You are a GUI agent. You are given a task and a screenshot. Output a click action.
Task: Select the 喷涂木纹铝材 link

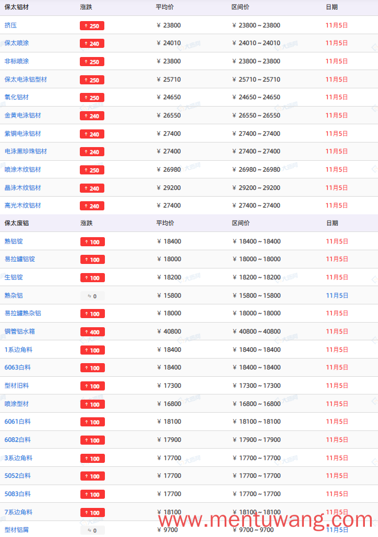(x=23, y=169)
